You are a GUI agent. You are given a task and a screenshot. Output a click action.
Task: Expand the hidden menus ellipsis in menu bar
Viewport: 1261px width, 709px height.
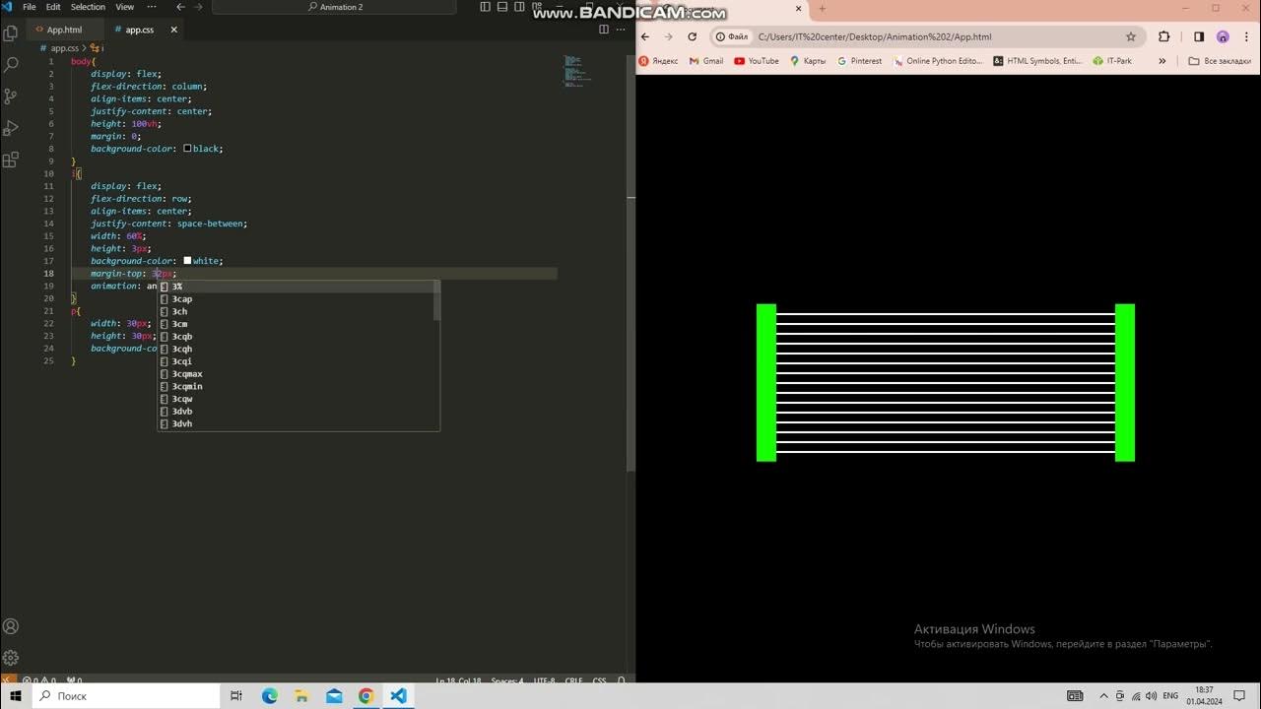152,7
